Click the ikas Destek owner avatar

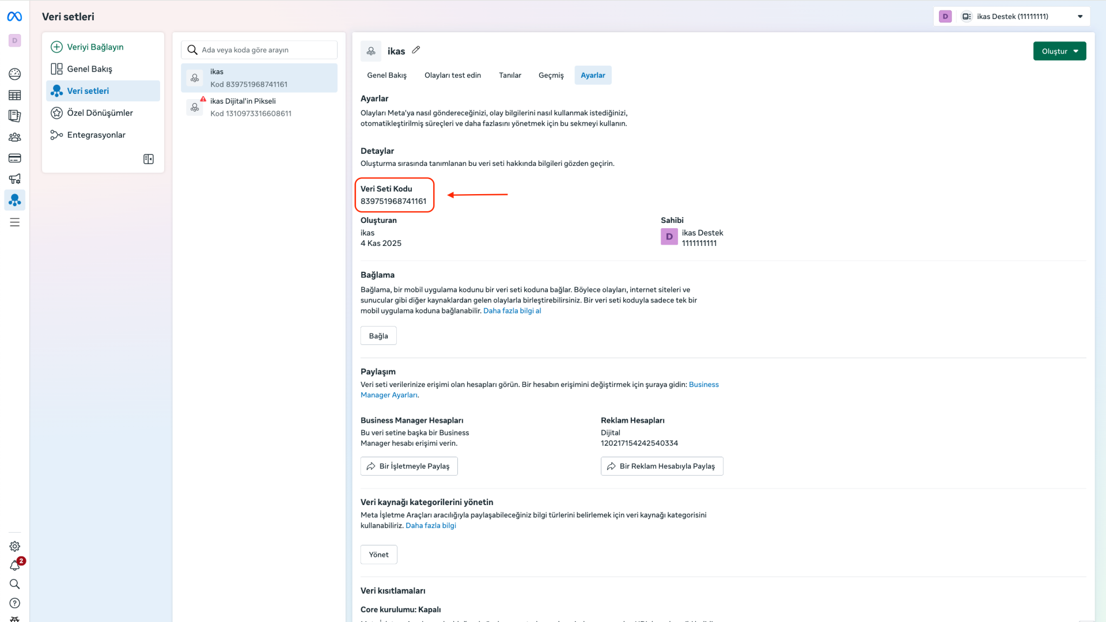[x=669, y=237]
